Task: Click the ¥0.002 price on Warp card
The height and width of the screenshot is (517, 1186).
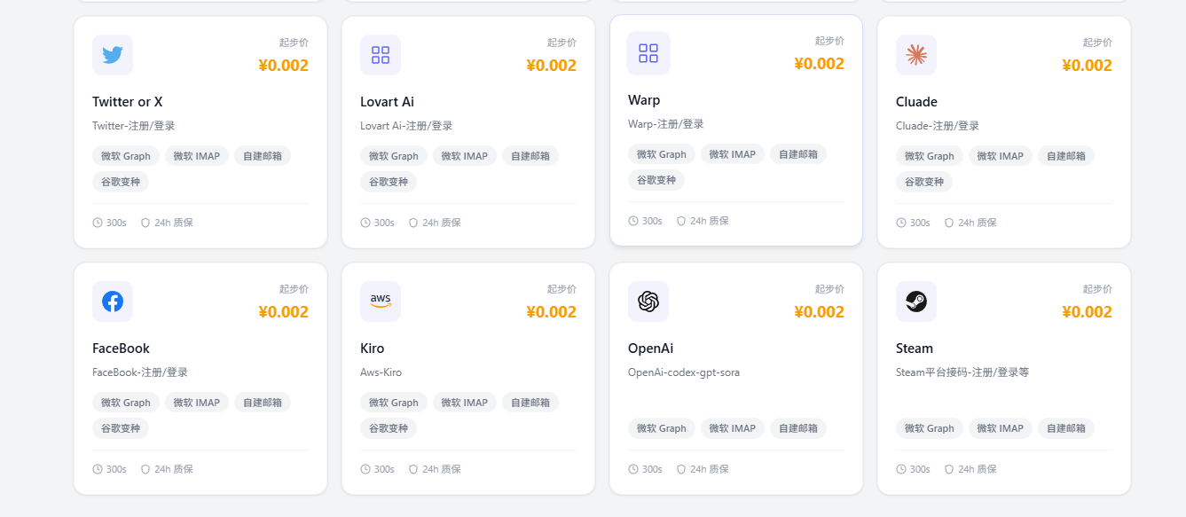Action: [819, 64]
